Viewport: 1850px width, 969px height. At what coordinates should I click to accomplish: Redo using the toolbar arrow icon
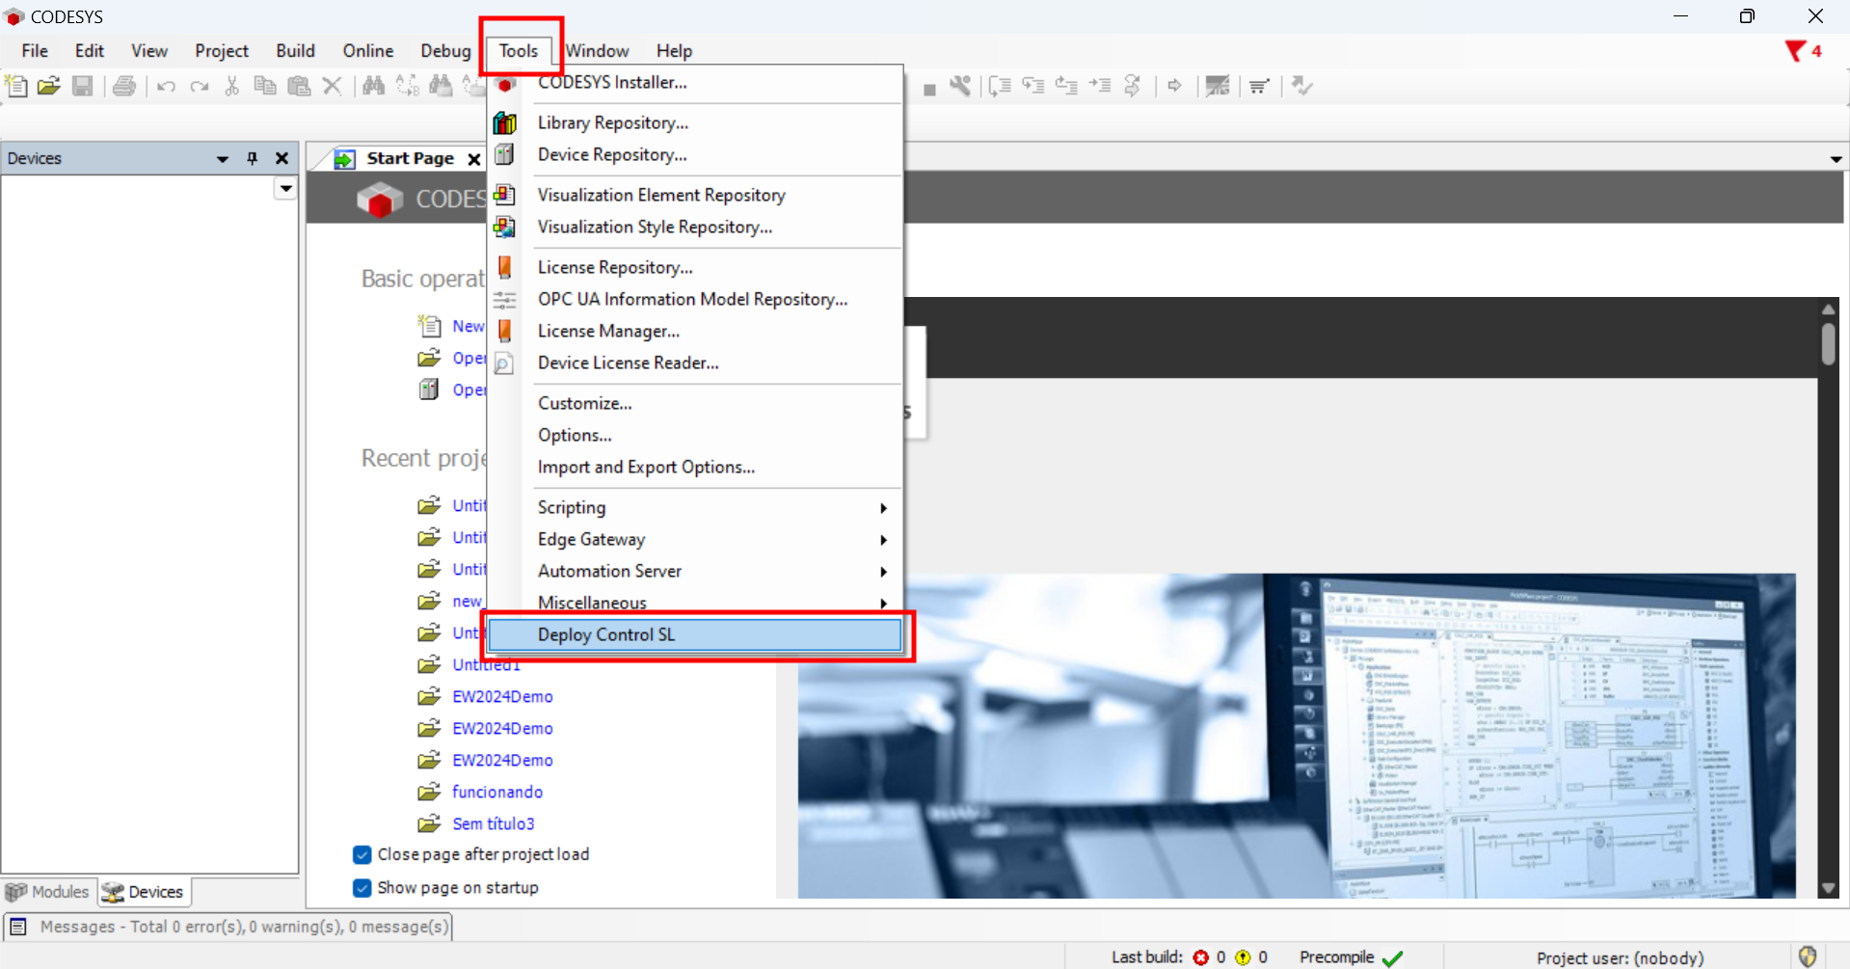pos(200,87)
